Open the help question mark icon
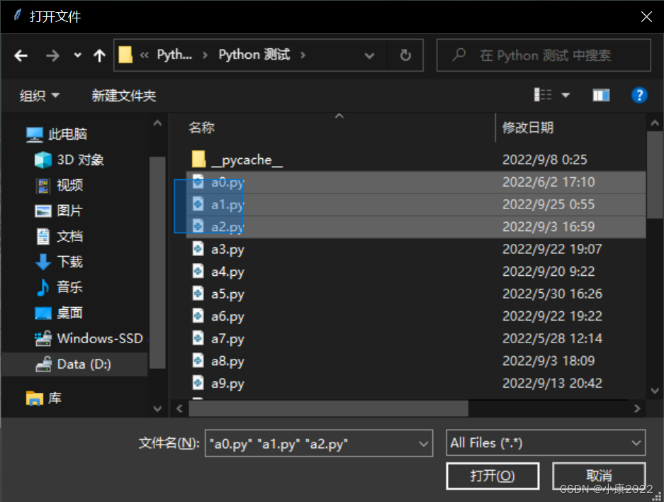Image resolution: width=664 pixels, height=502 pixels. coord(639,94)
